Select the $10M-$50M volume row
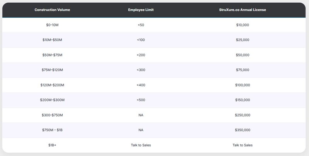The height and width of the screenshot is (156, 309). point(52,40)
